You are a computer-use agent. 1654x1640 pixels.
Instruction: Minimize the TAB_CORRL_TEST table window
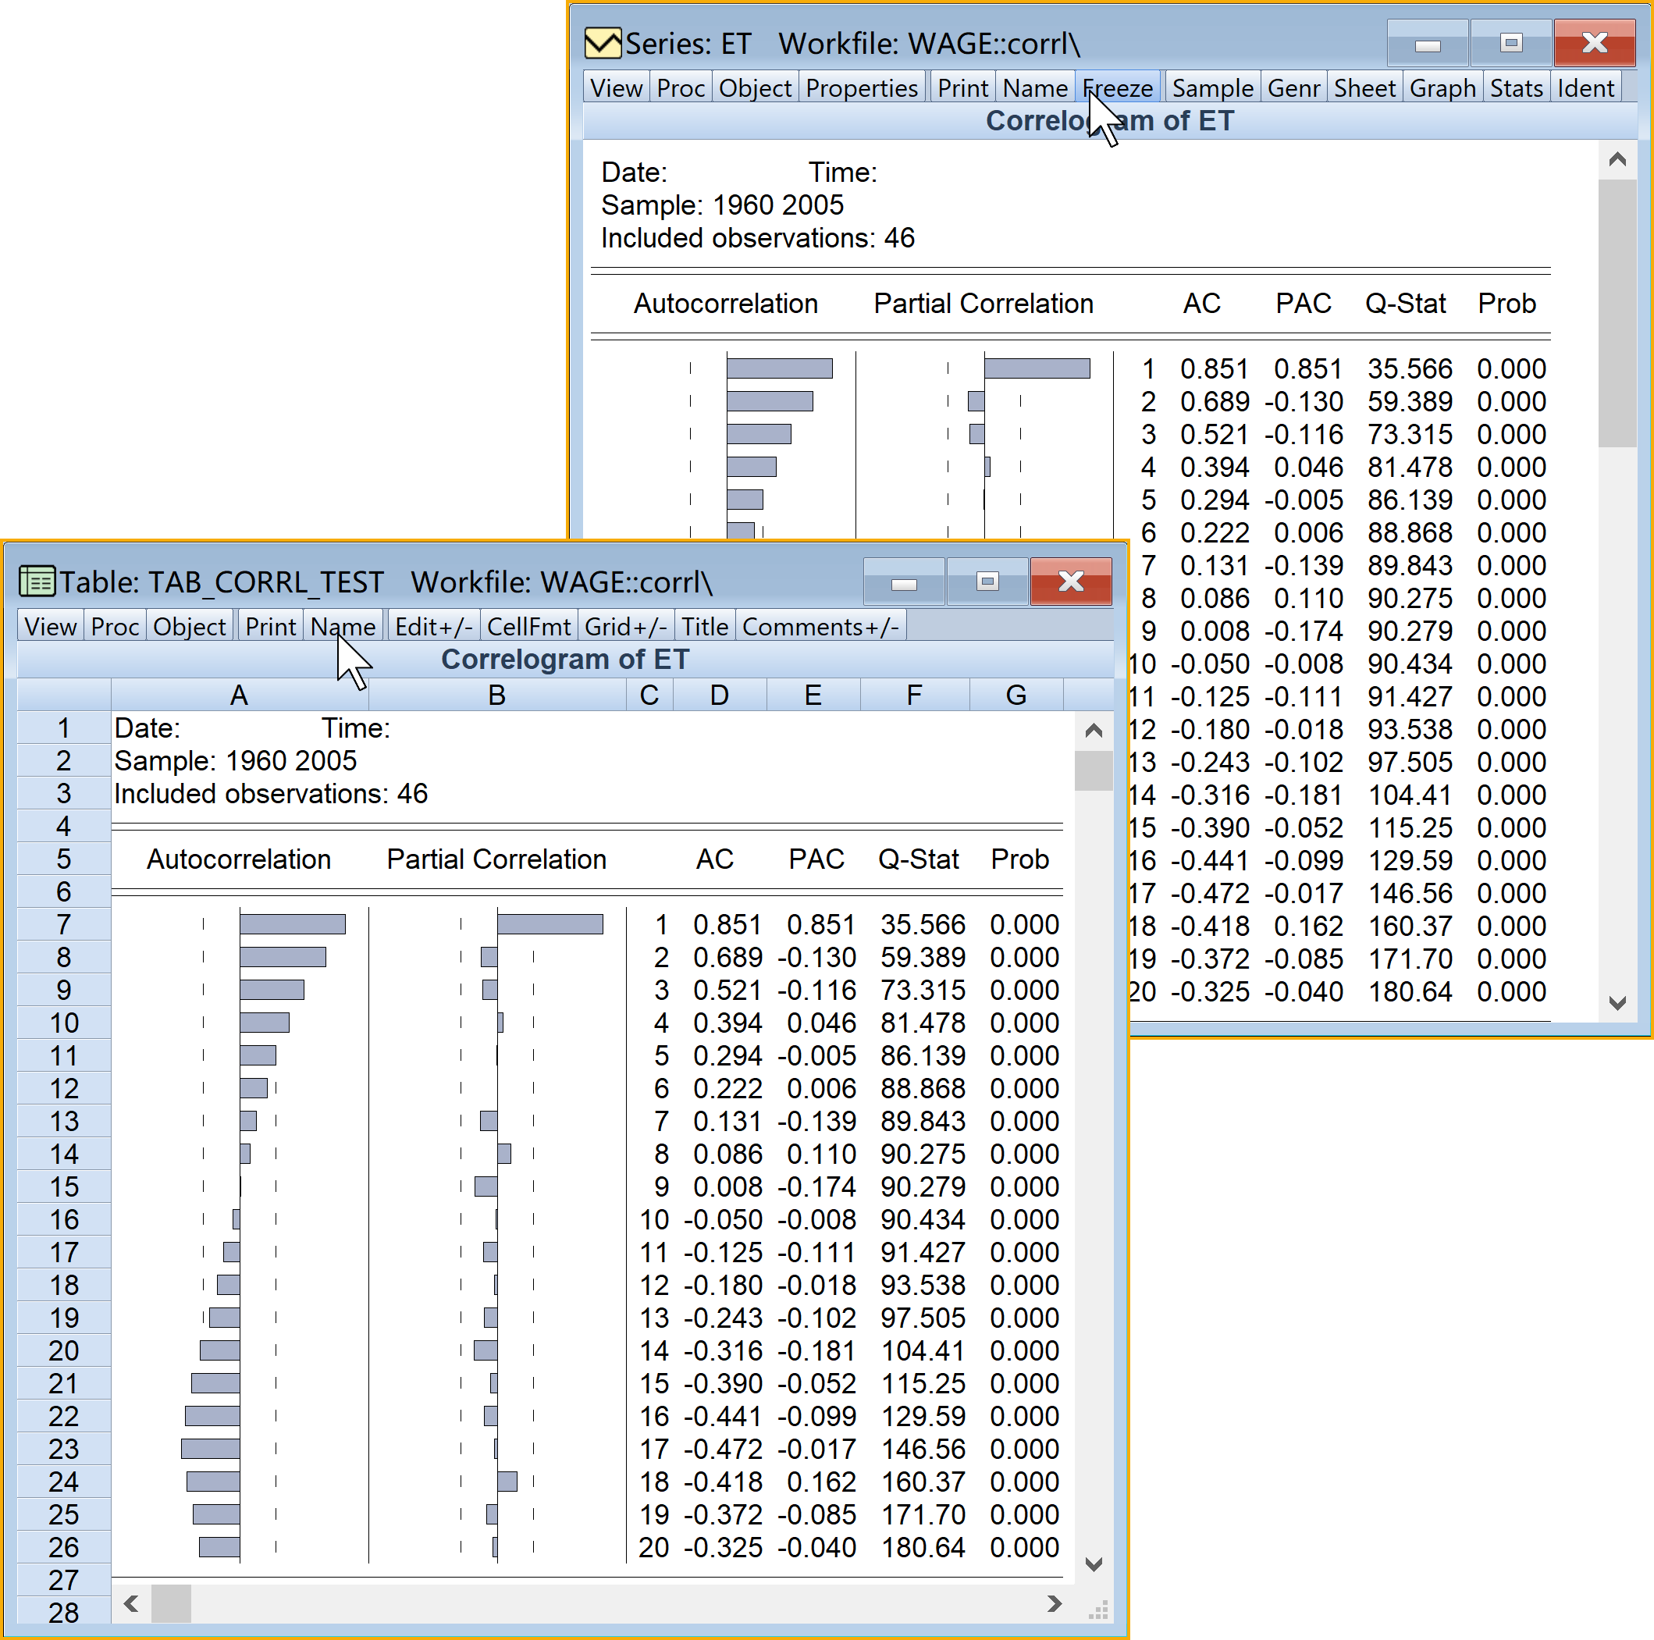[904, 582]
